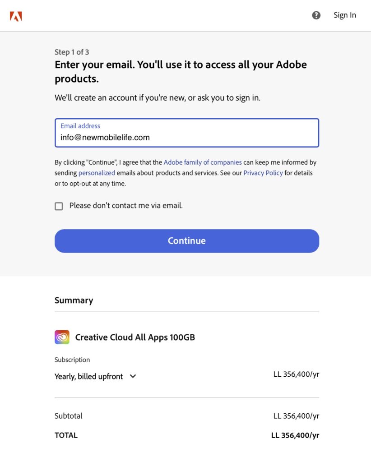The image size is (371, 462).
Task: Click the "Email address" field label
Action: pos(80,126)
